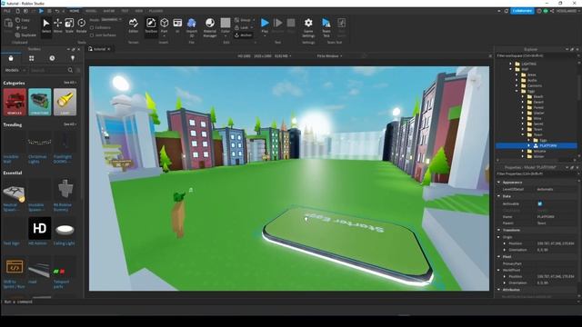Click See All next to Categories
This screenshot has height=327, width=582.
(69, 83)
